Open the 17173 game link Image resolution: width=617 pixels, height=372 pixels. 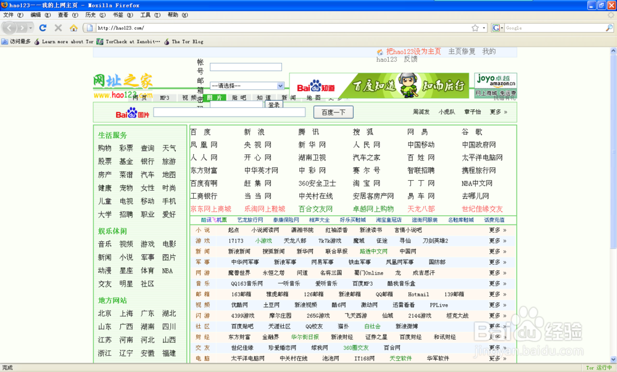coord(236,241)
